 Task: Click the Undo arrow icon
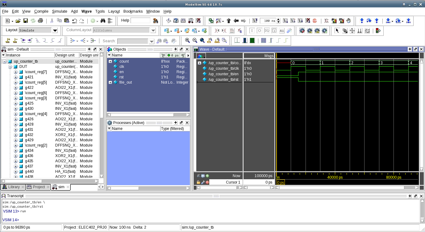74,21
